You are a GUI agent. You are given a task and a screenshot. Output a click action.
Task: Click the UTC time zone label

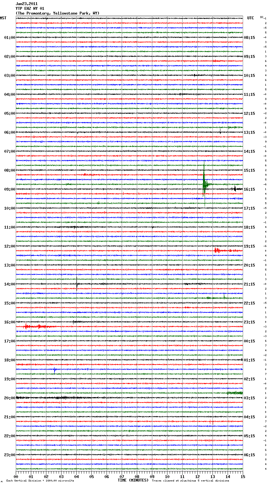251,18
